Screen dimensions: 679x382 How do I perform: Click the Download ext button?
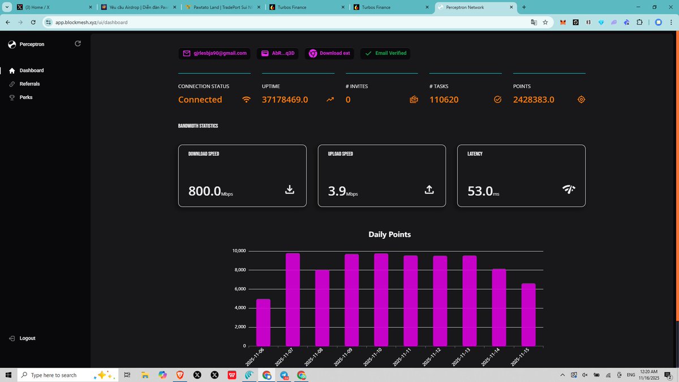[330, 53]
